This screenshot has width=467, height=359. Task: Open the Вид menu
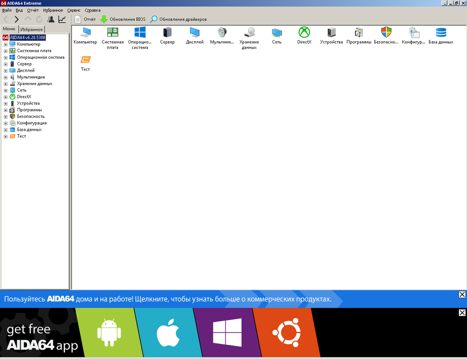19,10
